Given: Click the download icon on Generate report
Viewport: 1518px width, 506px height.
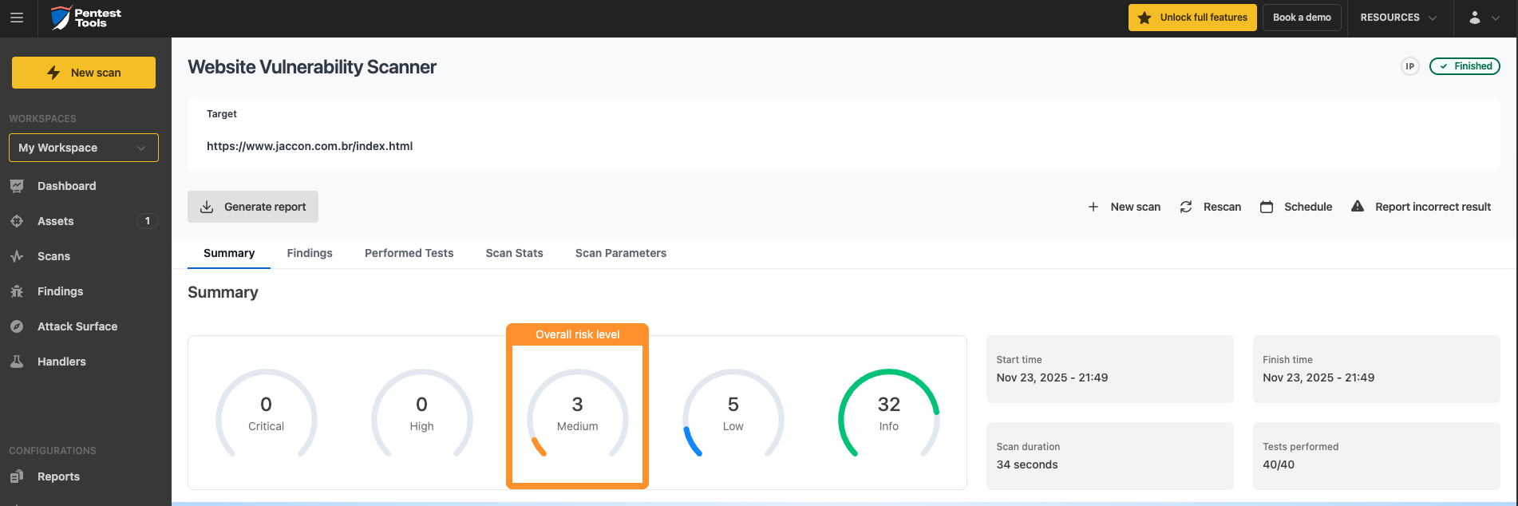Looking at the screenshot, I should coord(207,207).
